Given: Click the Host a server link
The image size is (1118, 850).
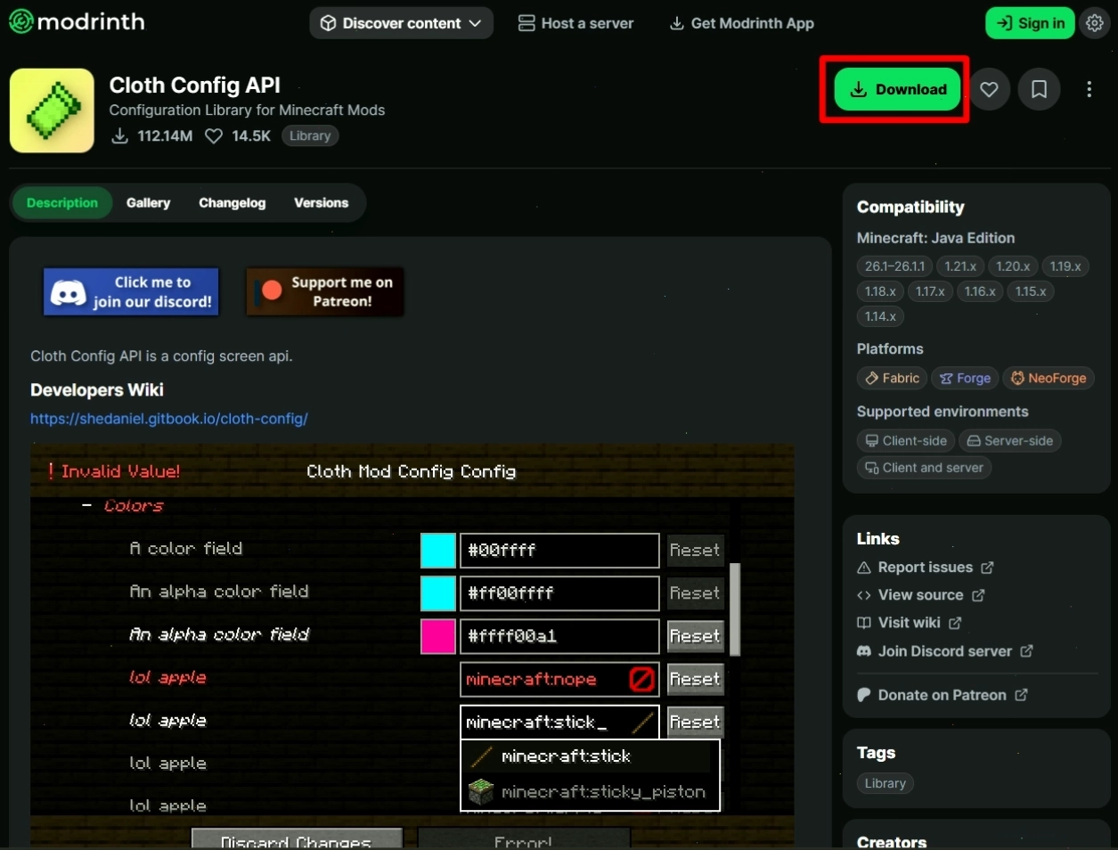Looking at the screenshot, I should [575, 23].
